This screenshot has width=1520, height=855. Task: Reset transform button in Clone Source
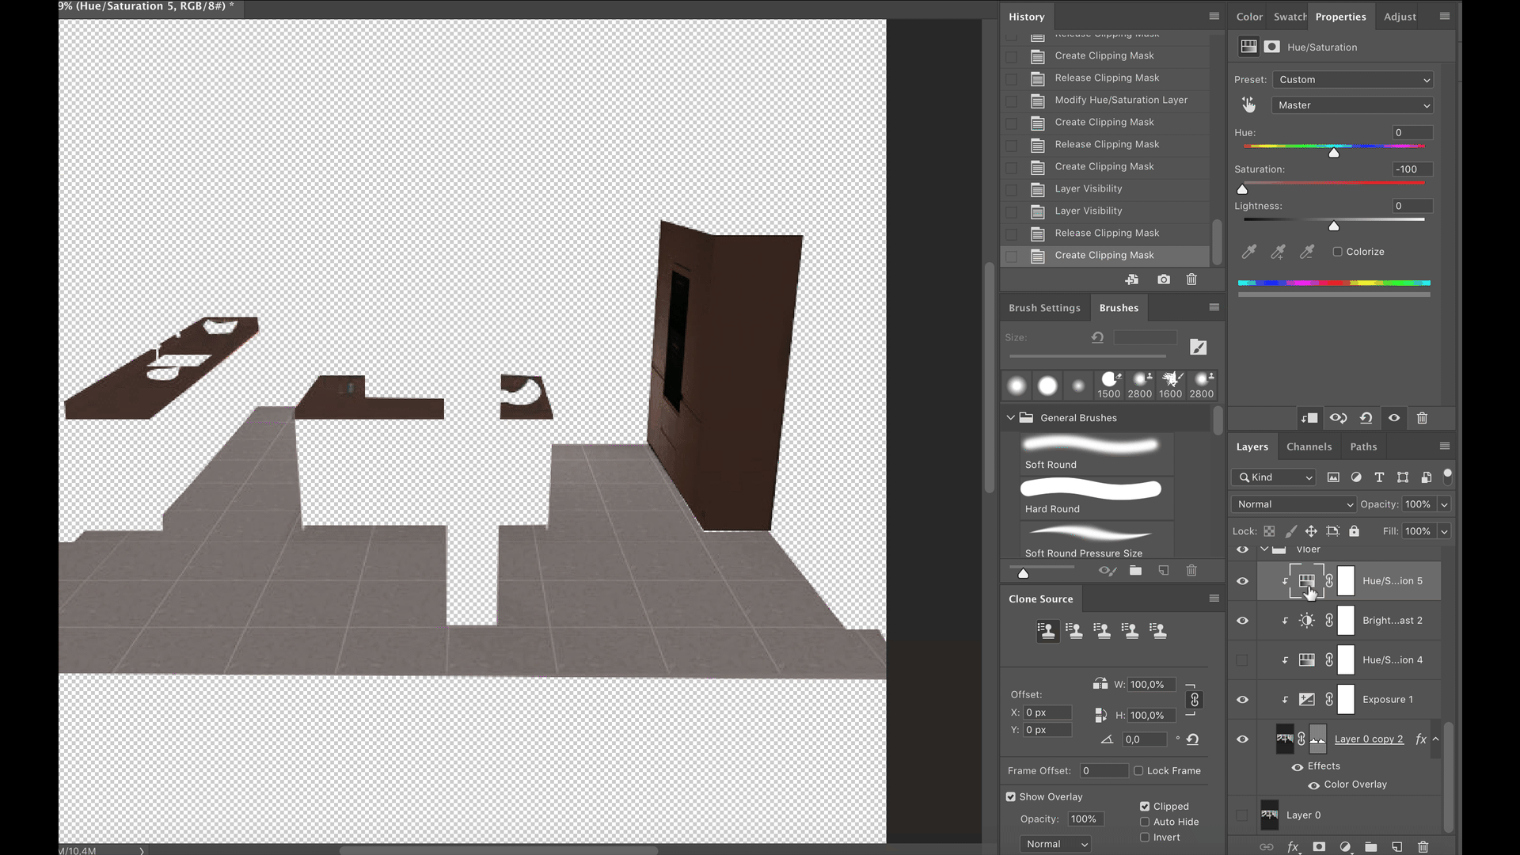coord(1192,739)
